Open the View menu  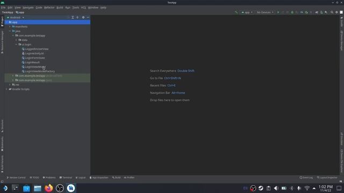point(18,8)
